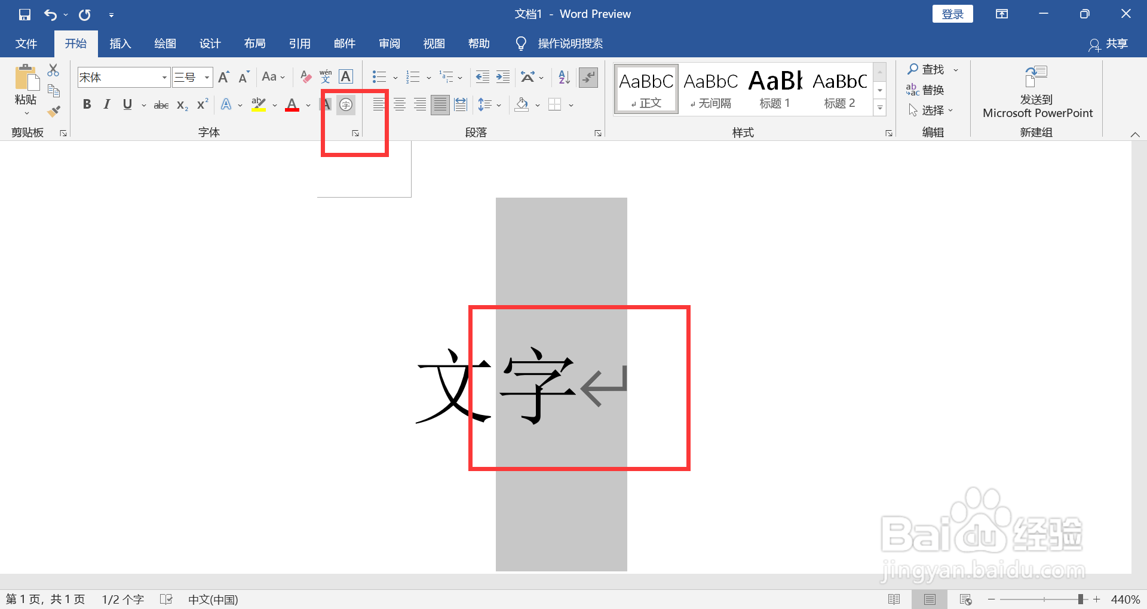Click the Multilevel List icon

pyautogui.click(x=446, y=77)
